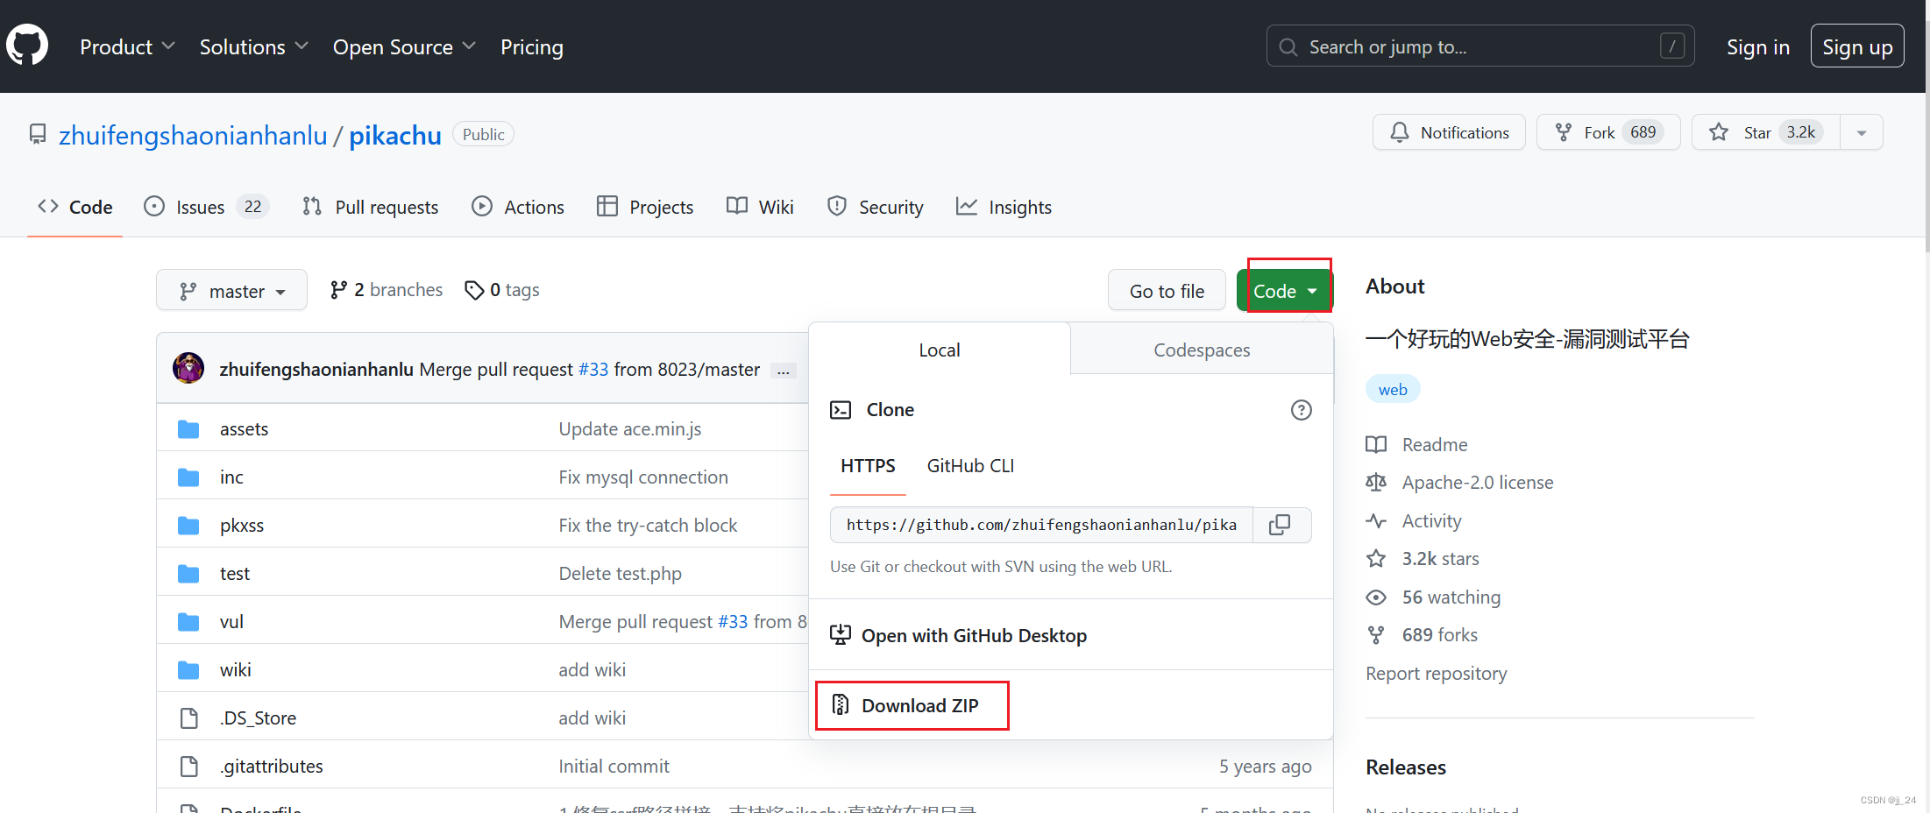Open the 'Delete test.php' commit message
Image resolution: width=1930 pixels, height=813 pixels.
620,573
